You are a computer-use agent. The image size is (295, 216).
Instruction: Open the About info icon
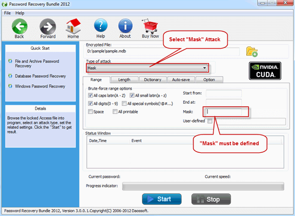[125, 26]
